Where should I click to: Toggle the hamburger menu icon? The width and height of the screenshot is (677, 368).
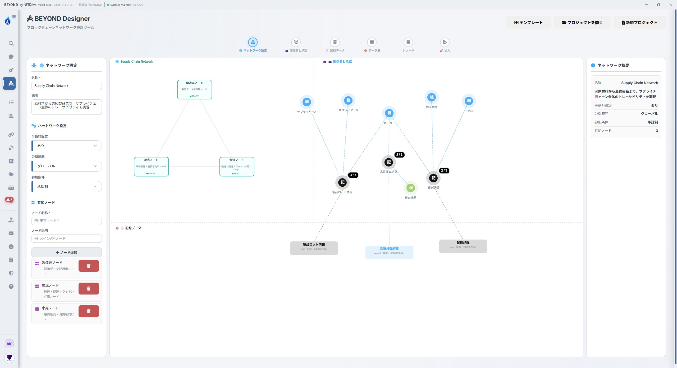[x=14, y=17]
